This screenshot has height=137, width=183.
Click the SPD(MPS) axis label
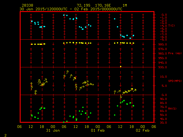(175, 81)
